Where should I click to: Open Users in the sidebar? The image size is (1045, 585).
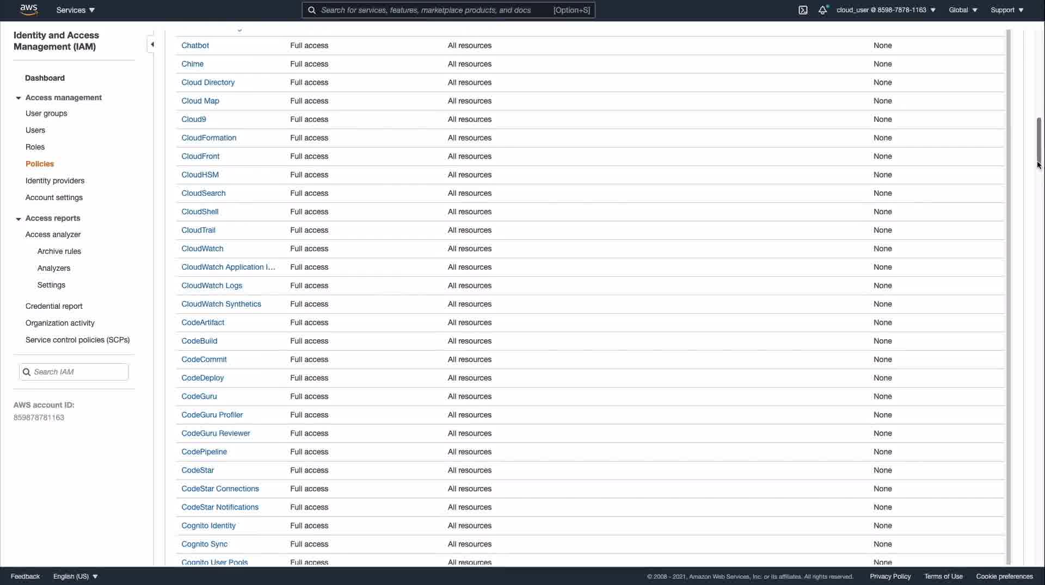[35, 130]
